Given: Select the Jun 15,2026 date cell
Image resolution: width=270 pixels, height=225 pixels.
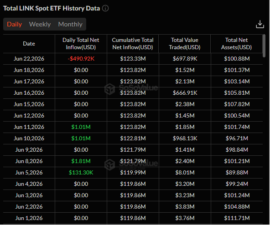Looking at the screenshot, I should [x=29, y=104].
